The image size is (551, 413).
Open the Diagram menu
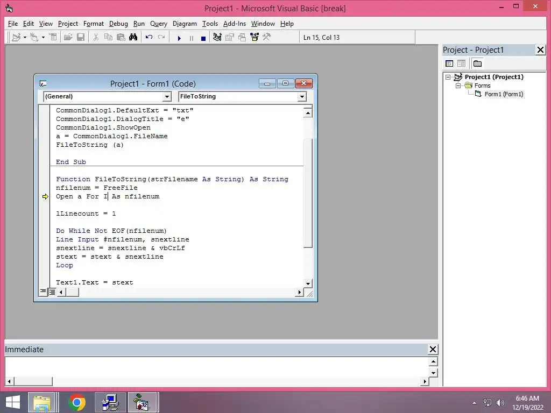pyautogui.click(x=185, y=24)
